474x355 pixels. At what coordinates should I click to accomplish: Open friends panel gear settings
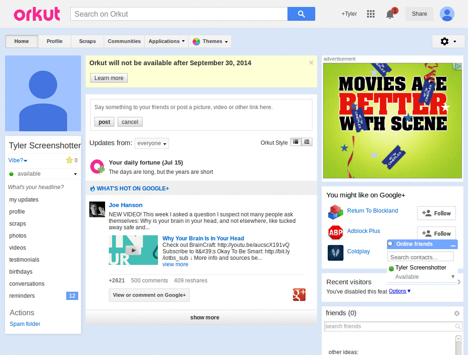pyautogui.click(x=457, y=313)
